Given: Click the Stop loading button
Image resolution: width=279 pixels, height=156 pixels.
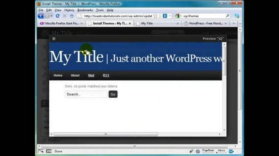Looking at the screenshot, I should click(65, 16).
